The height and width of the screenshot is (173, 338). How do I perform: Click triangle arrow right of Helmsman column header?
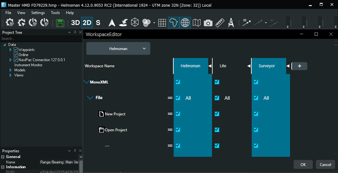click(210, 66)
